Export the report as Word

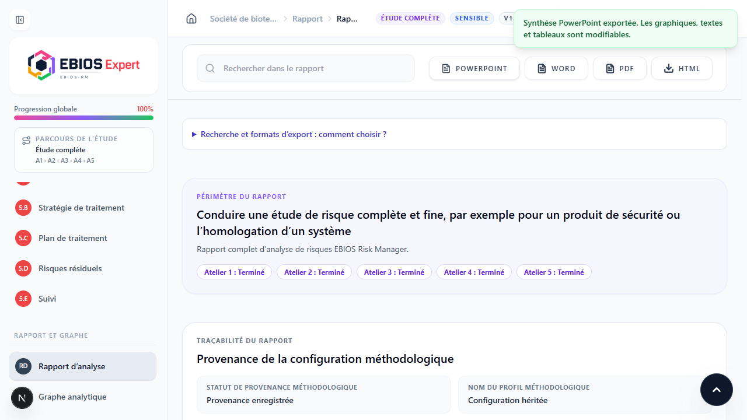(x=556, y=68)
